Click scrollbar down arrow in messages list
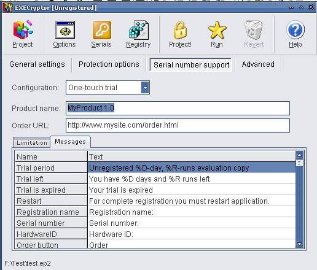317x270 pixels. (299, 244)
